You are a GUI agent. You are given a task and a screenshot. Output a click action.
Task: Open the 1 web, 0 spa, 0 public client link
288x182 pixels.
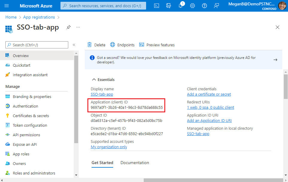tap(210, 108)
